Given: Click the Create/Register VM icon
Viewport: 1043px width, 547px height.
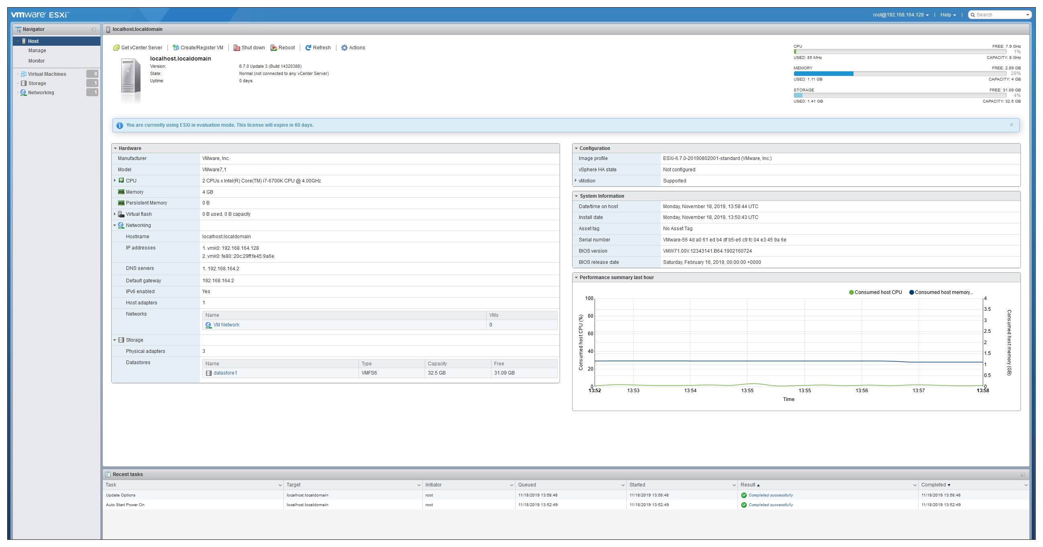Looking at the screenshot, I should (x=176, y=48).
